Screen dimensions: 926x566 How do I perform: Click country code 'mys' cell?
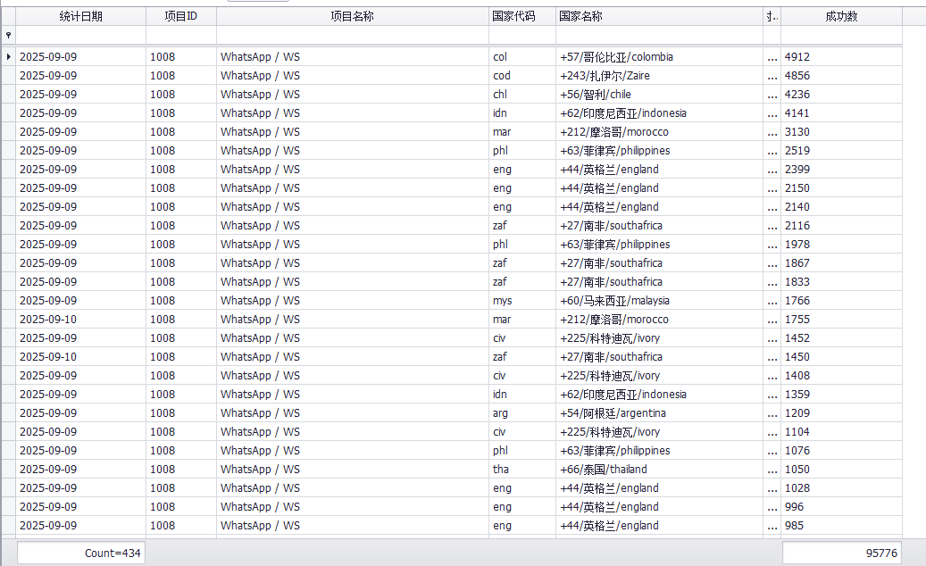522,301
